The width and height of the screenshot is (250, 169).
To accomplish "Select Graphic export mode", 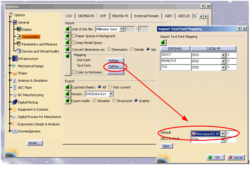I will [136, 101].
